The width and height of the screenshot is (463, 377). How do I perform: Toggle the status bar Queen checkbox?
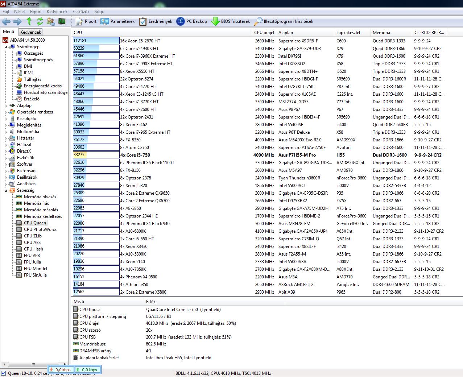click(4, 373)
